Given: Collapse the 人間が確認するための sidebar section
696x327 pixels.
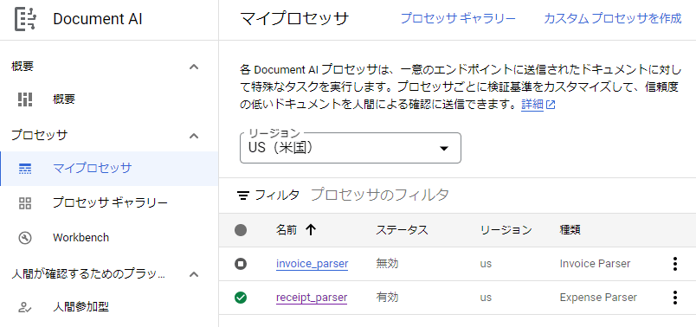Looking at the screenshot, I should click(x=194, y=274).
